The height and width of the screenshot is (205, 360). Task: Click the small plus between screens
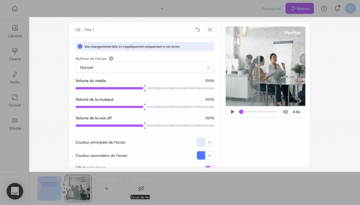(x=64, y=185)
